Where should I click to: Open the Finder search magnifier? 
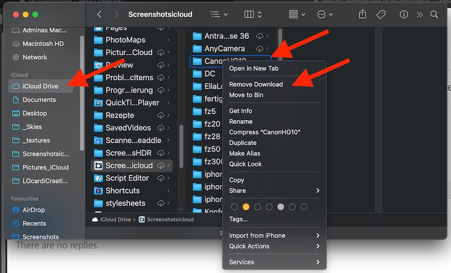click(x=434, y=15)
